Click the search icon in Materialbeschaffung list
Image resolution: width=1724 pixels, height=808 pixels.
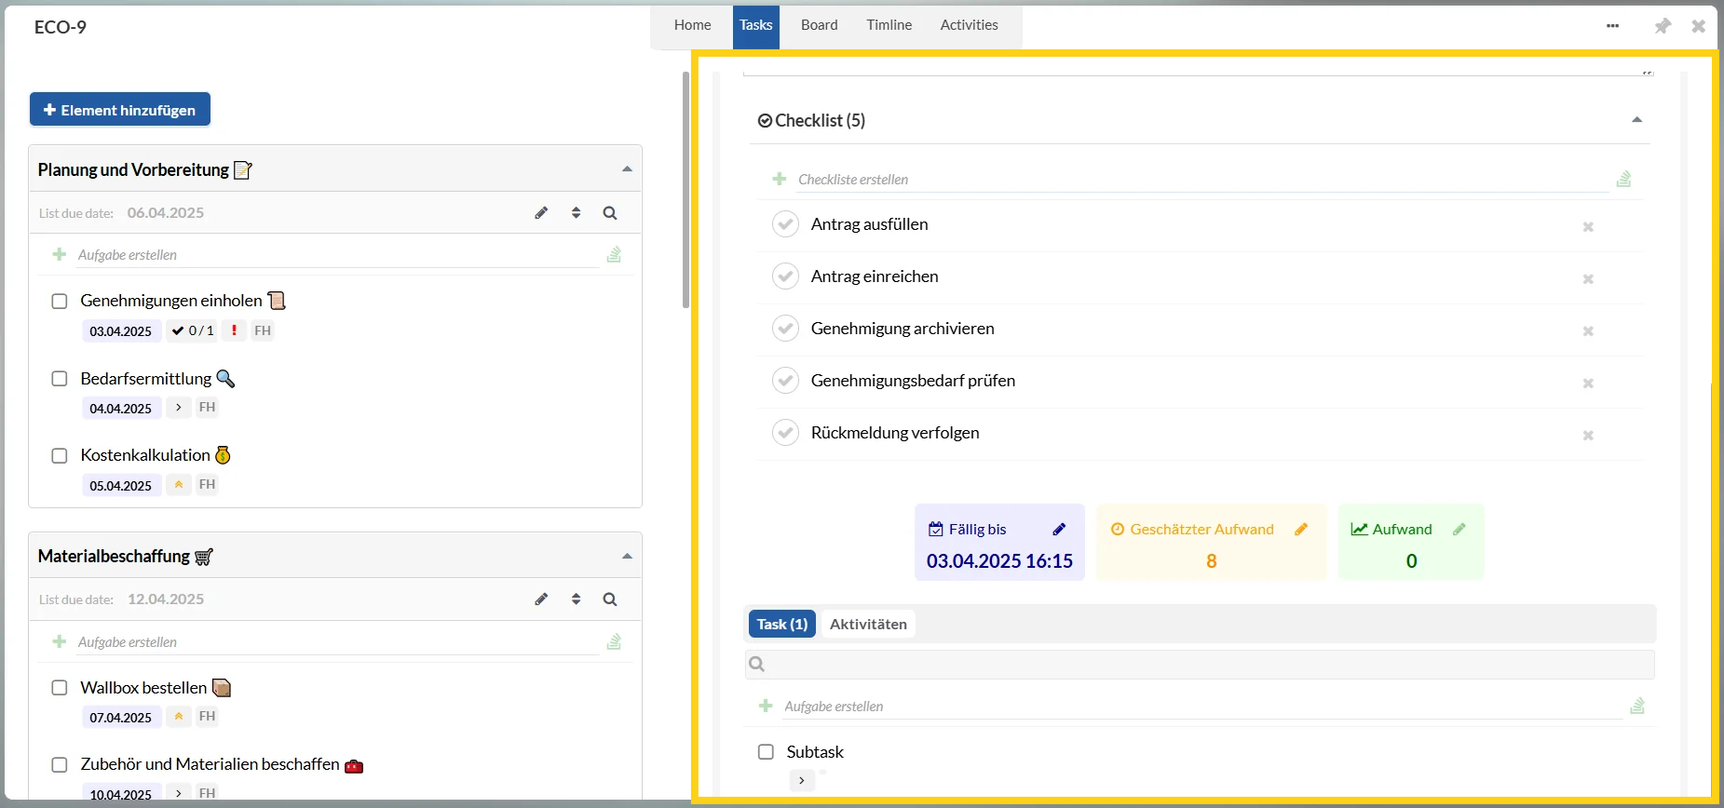pos(610,599)
